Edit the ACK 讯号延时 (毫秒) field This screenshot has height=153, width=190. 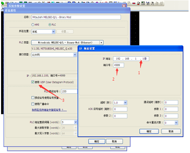(120, 109)
